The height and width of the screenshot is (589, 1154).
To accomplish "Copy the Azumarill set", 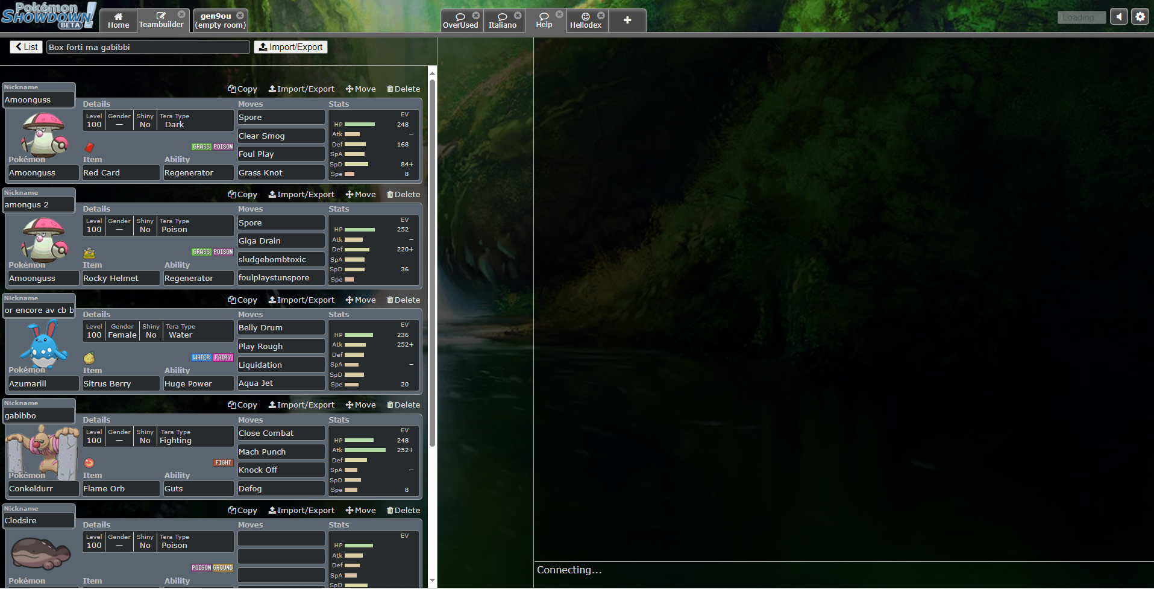I will pos(242,300).
